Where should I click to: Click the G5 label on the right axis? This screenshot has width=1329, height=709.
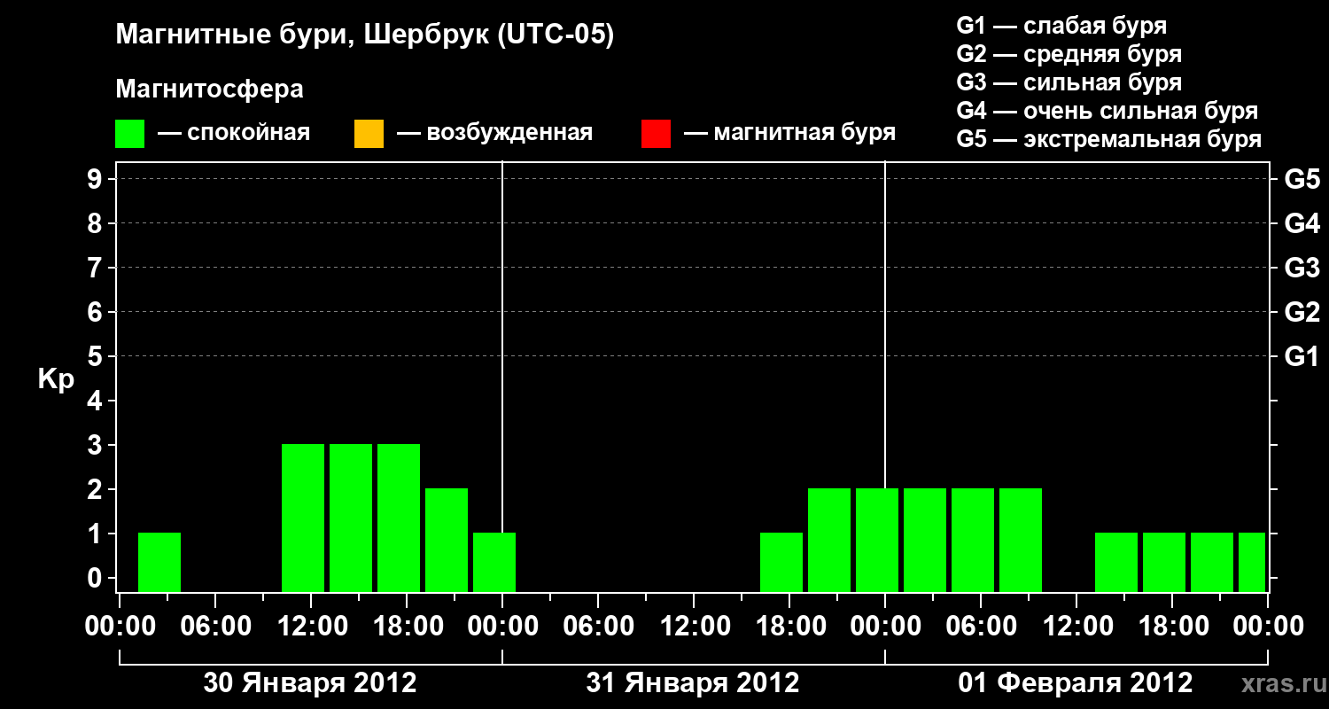pos(1302,180)
